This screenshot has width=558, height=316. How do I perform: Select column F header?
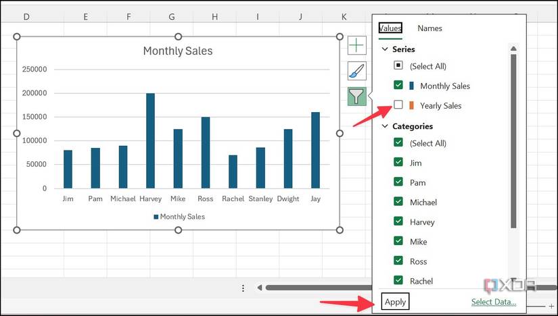tap(129, 17)
